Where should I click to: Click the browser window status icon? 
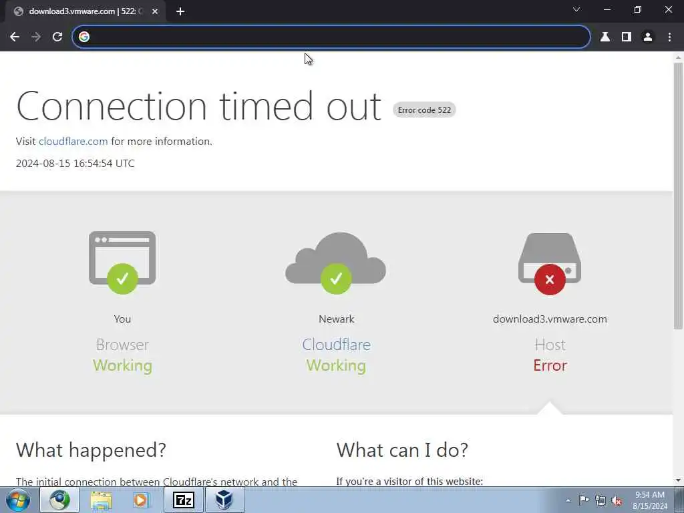122,263
